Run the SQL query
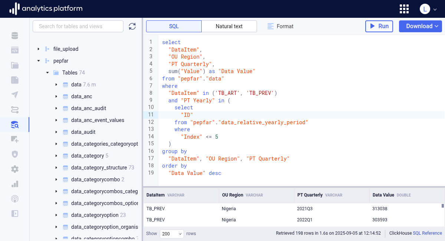The height and width of the screenshot is (241, 445). pos(379,26)
